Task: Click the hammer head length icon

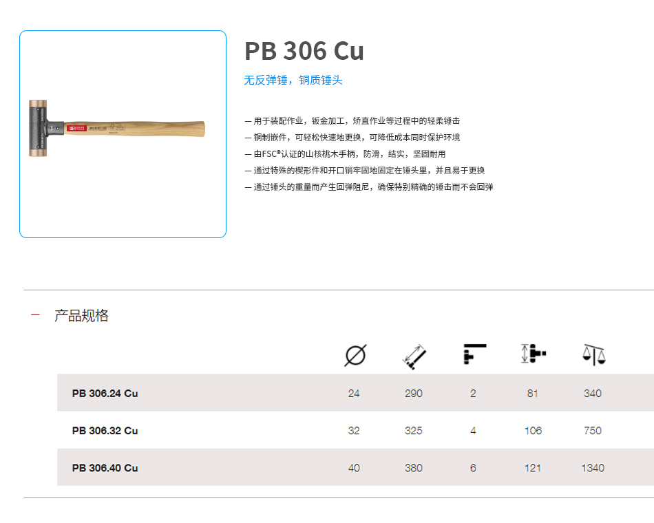Action: [533, 354]
